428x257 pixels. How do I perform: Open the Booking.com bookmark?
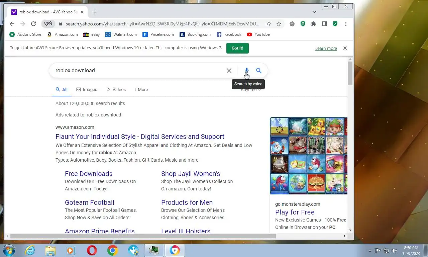(195, 34)
